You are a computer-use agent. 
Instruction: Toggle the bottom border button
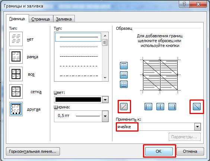(124, 84)
